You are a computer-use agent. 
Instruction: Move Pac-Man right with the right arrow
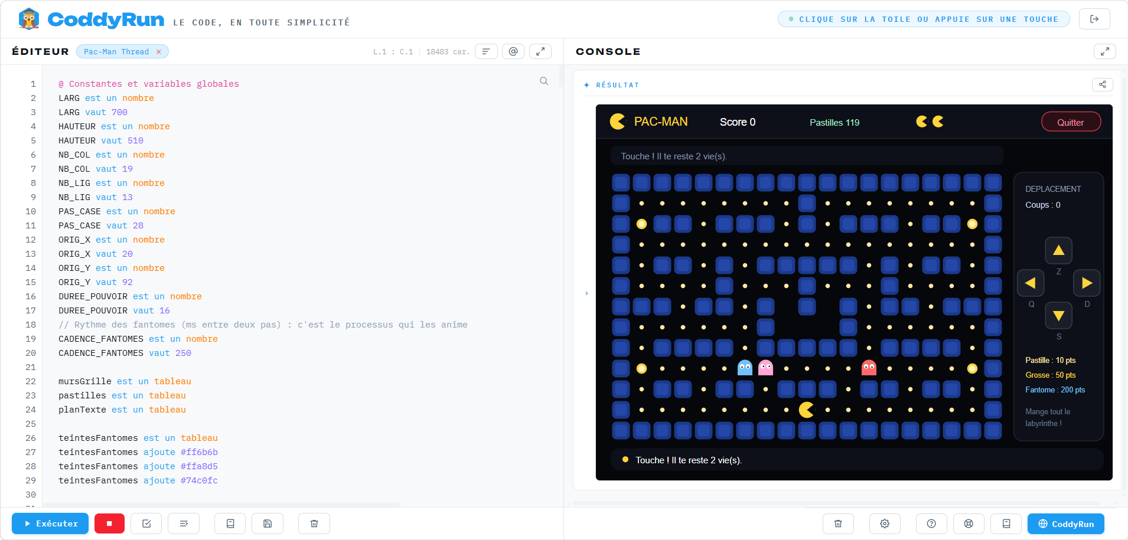(1087, 283)
